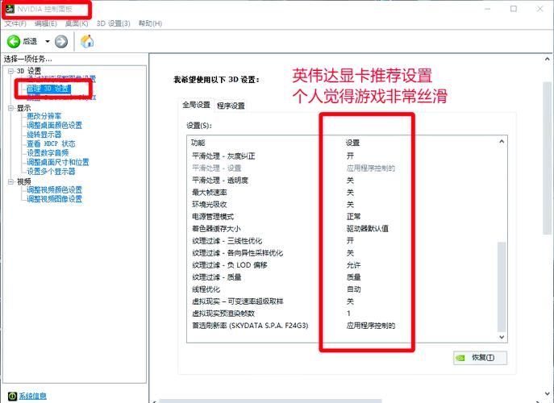
Task: Click the green Back arrow icon
Action: tap(14, 42)
